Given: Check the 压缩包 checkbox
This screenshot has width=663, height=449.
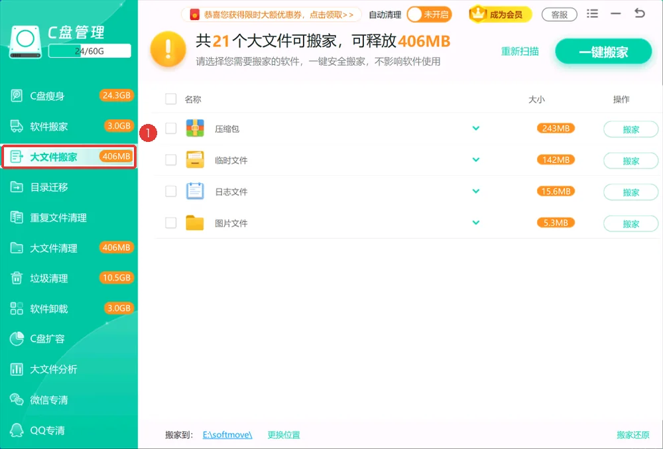Looking at the screenshot, I should 171,128.
